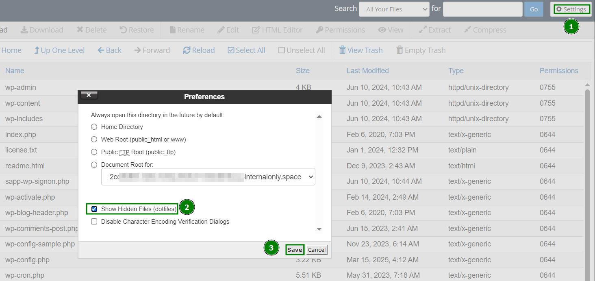Click the Delete toolbar icon

(x=91, y=30)
